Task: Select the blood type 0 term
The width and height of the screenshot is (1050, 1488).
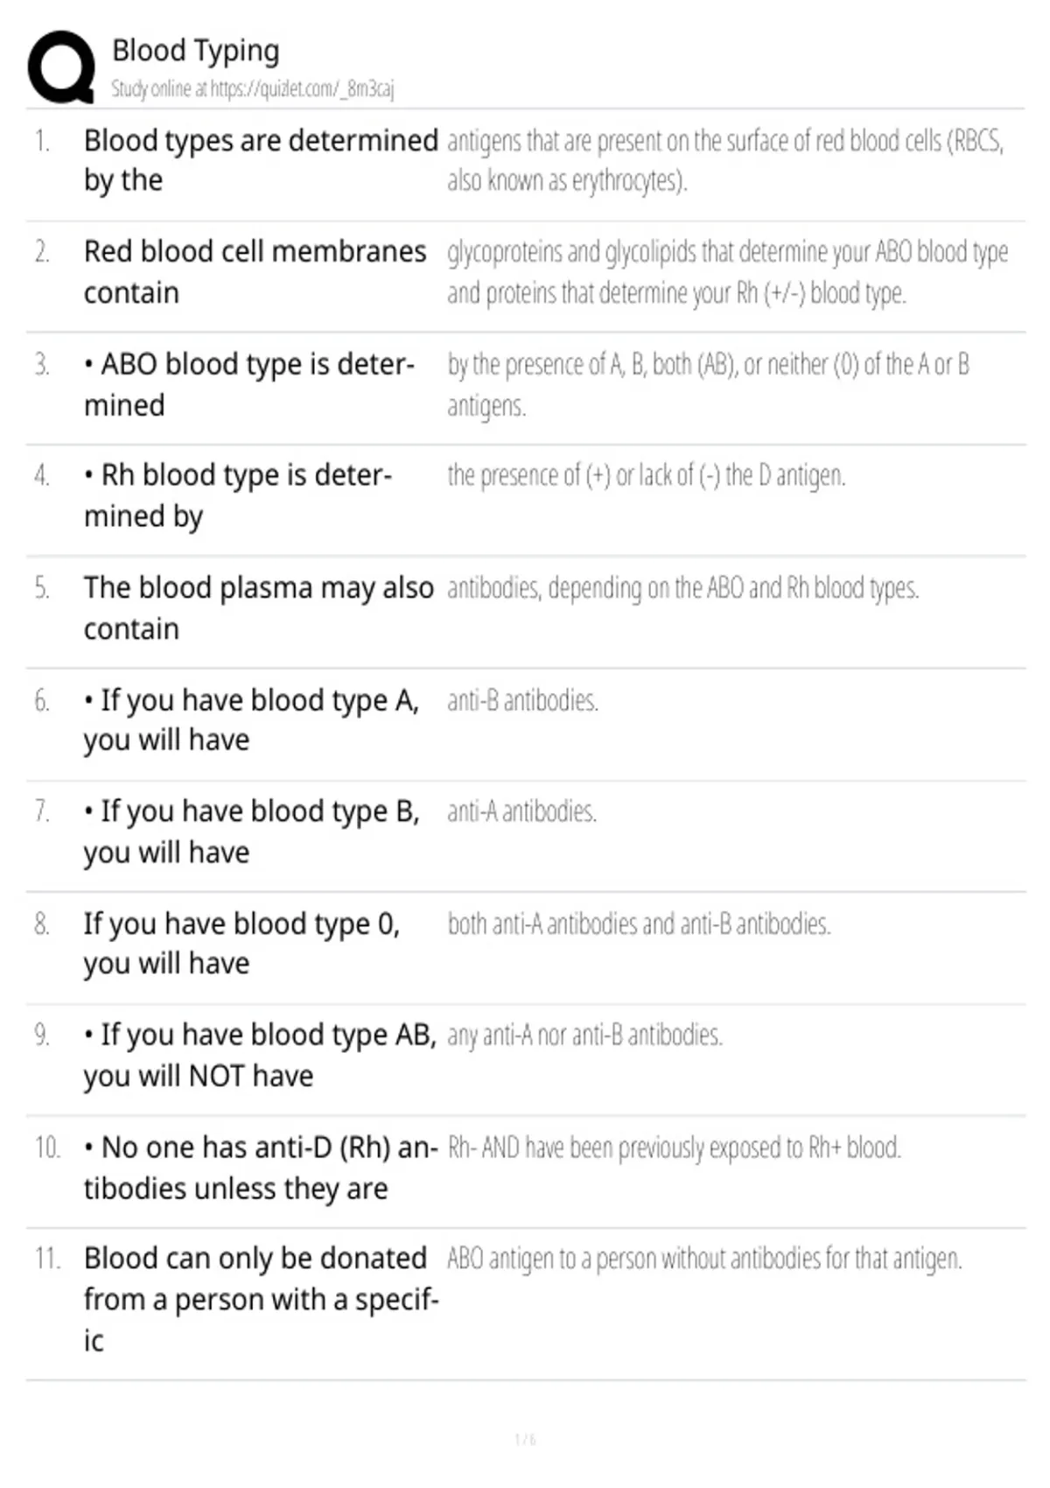Action: coord(242,943)
